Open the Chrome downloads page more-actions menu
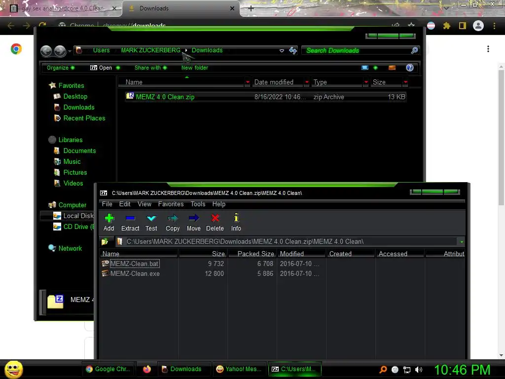 tap(488, 49)
